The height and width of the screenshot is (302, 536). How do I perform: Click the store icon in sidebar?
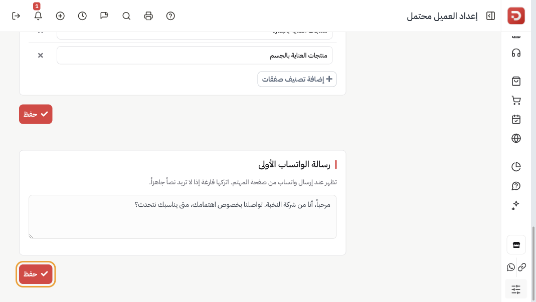(x=516, y=245)
